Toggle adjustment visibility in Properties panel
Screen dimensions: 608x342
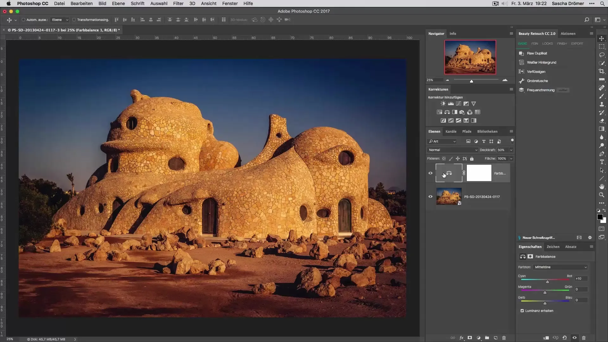[574, 338]
